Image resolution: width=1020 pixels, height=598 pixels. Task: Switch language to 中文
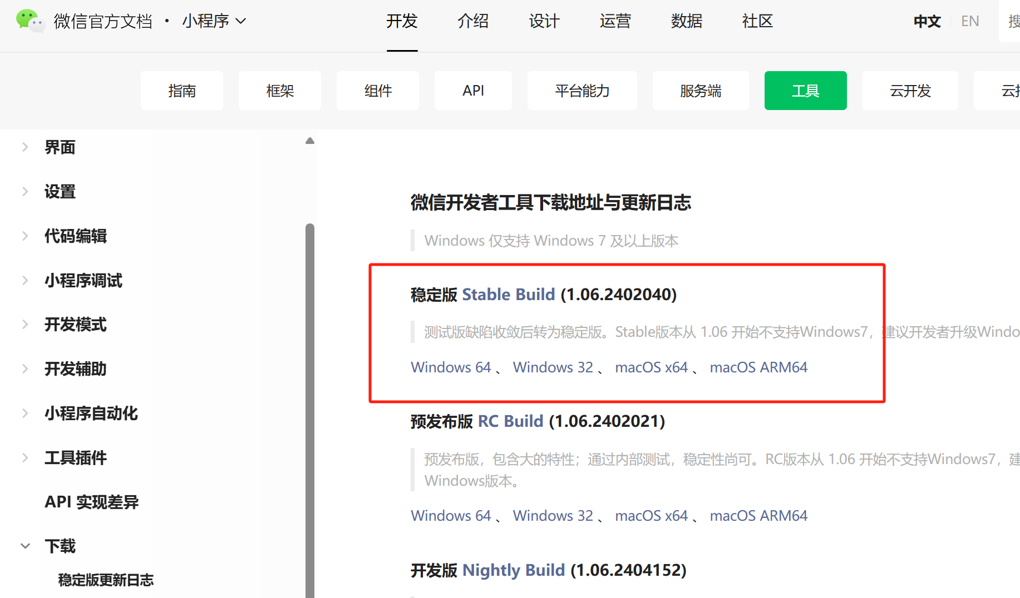[x=927, y=21]
